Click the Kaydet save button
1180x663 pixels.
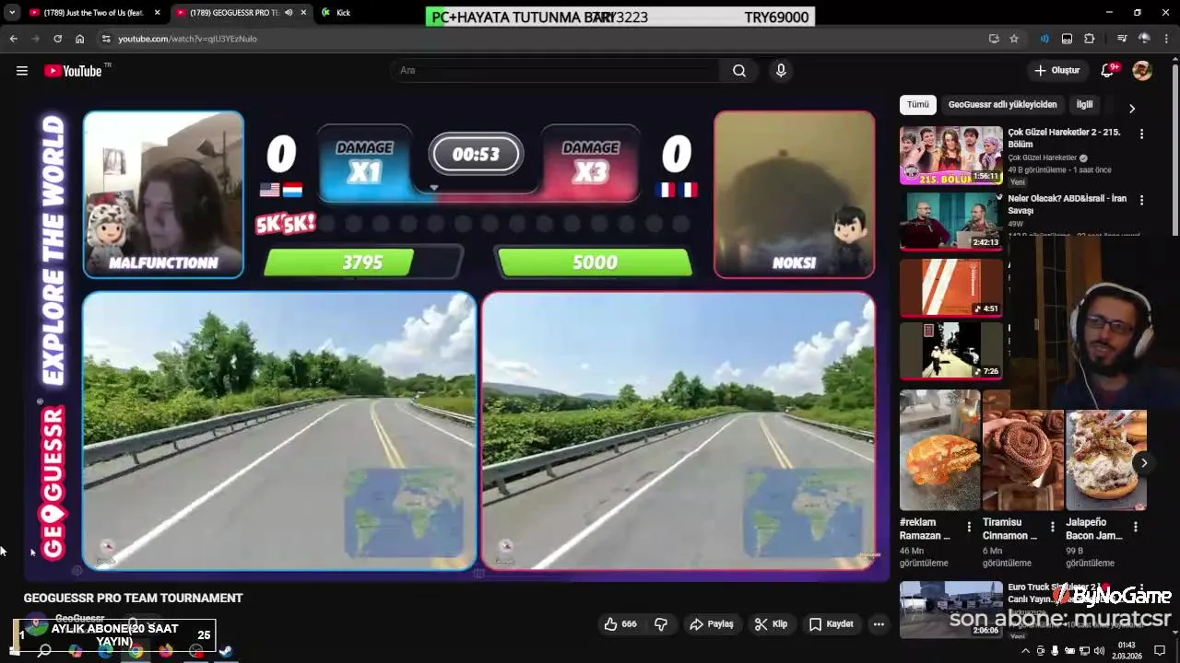click(831, 624)
